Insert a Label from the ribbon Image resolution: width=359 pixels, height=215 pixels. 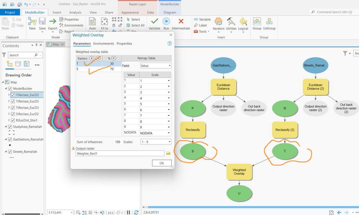point(201,26)
